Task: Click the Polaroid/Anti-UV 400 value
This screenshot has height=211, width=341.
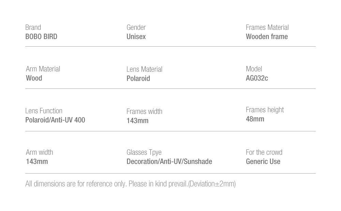Action: (55, 120)
